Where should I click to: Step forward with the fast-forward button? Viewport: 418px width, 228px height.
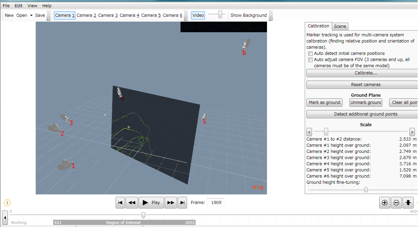(171, 203)
